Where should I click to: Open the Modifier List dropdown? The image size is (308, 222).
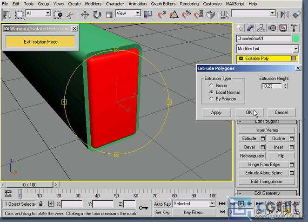coord(295,49)
